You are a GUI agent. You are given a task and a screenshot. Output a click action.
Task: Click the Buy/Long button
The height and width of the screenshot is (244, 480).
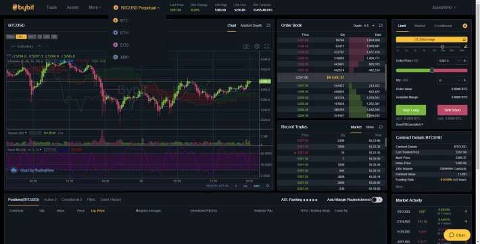[411, 110]
